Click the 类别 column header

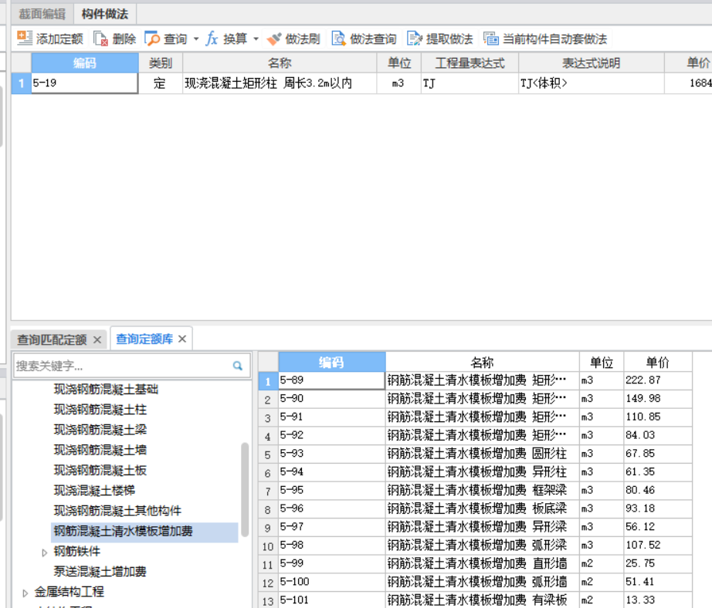coord(161,62)
